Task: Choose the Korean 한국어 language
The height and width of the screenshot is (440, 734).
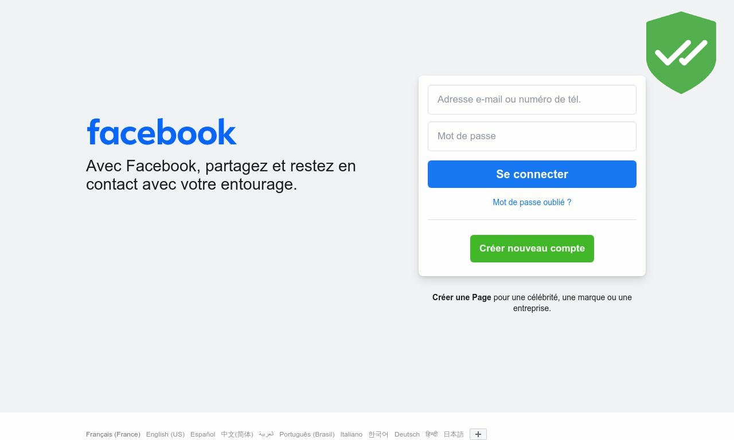Action: (378, 434)
